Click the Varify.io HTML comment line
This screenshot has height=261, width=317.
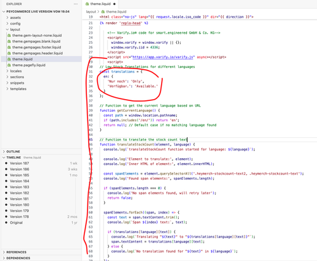(x=164, y=32)
